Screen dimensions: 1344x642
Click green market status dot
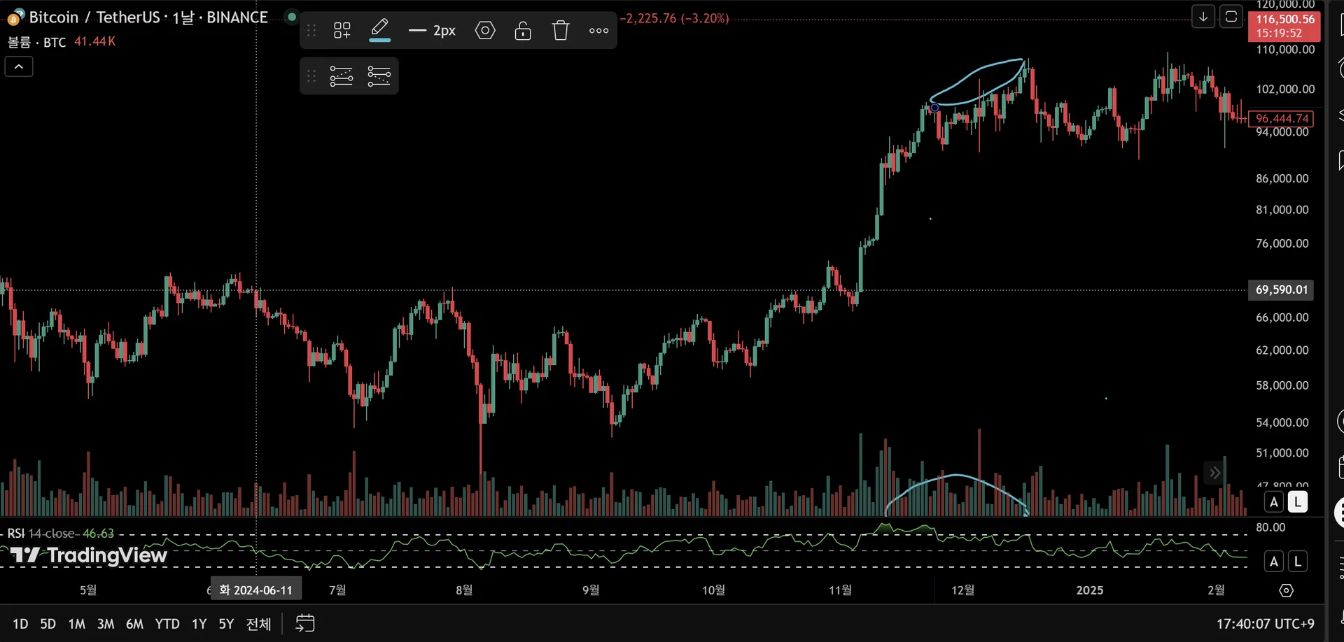(292, 16)
